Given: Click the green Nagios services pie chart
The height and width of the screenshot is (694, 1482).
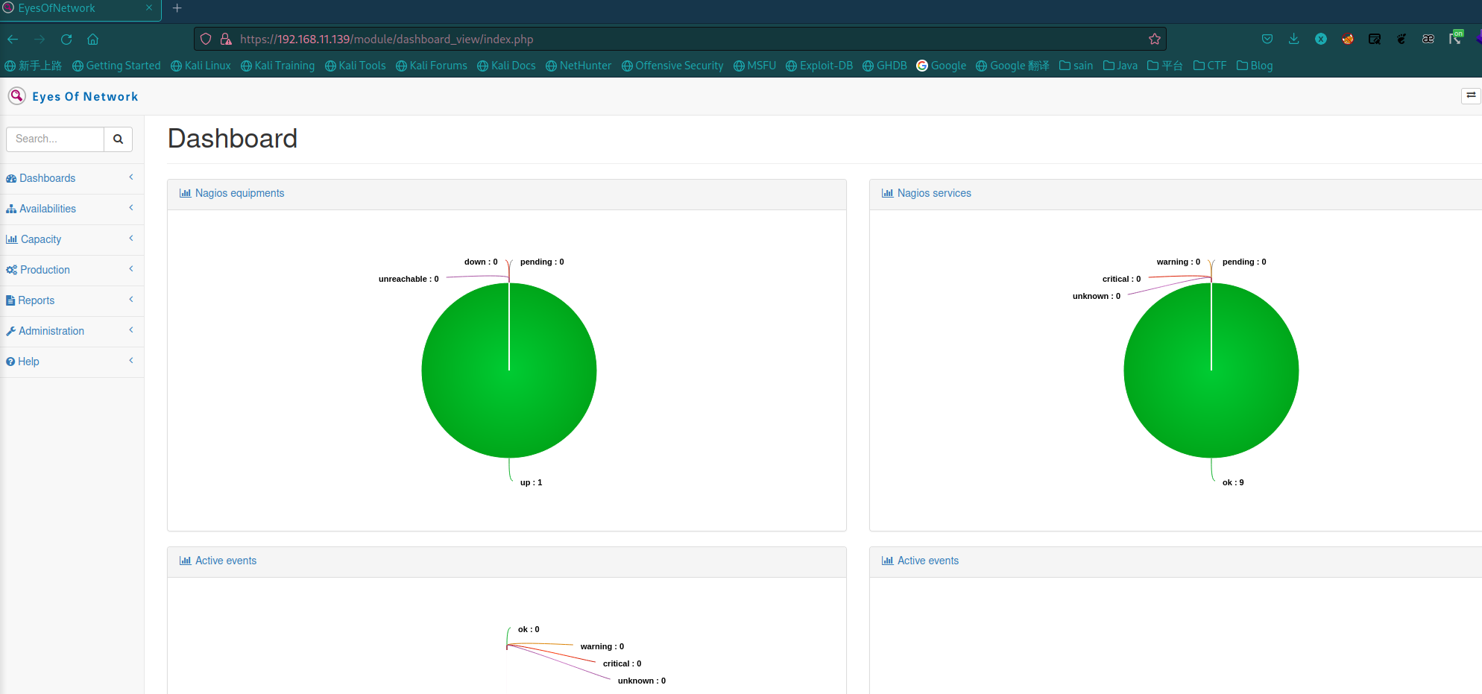Looking at the screenshot, I should (x=1211, y=370).
